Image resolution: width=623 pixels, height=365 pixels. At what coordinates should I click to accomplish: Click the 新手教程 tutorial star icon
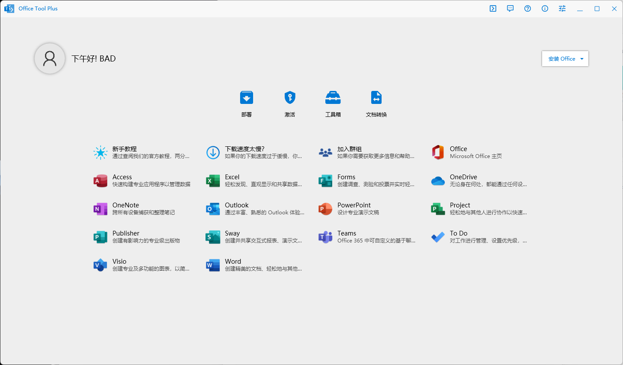click(x=100, y=152)
